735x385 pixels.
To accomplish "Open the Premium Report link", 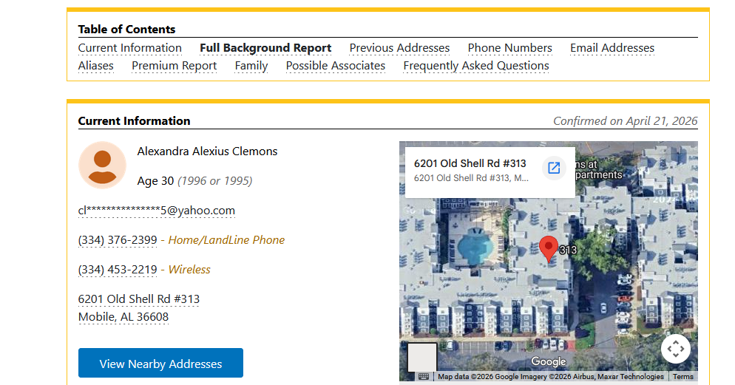I will (x=174, y=66).
